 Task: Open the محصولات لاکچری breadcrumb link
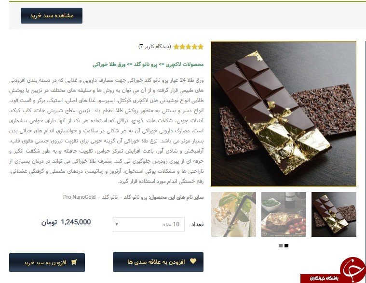[185, 64]
